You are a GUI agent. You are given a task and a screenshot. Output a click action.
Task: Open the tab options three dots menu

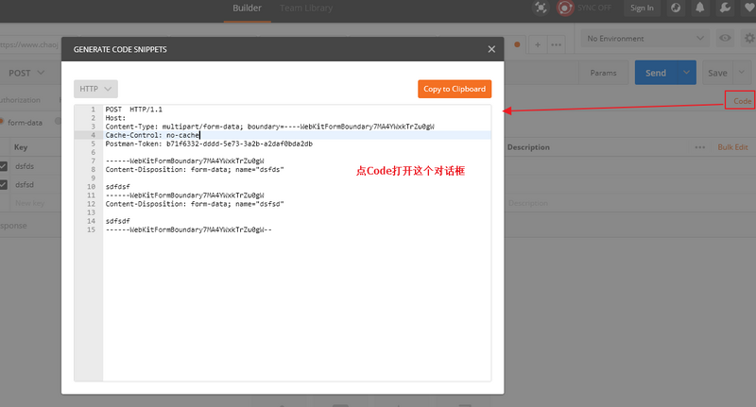point(556,44)
